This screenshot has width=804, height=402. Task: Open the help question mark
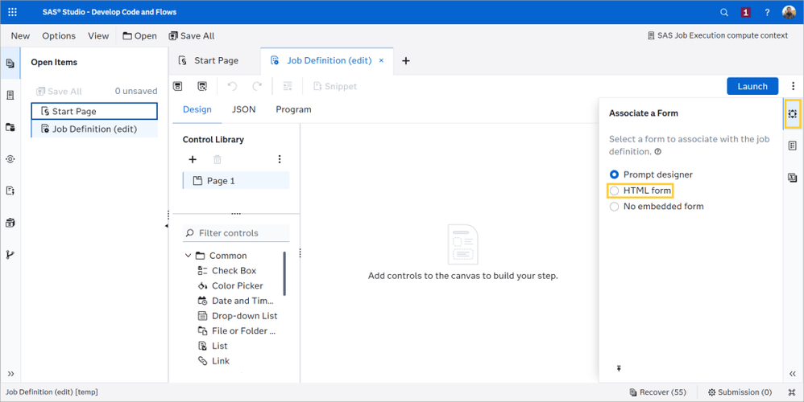tap(767, 12)
